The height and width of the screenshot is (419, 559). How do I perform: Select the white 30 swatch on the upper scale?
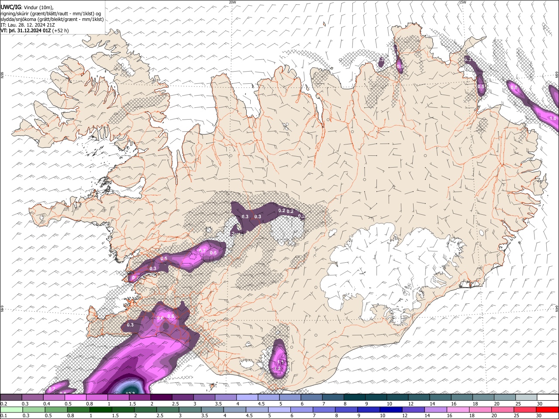[x=548, y=397]
